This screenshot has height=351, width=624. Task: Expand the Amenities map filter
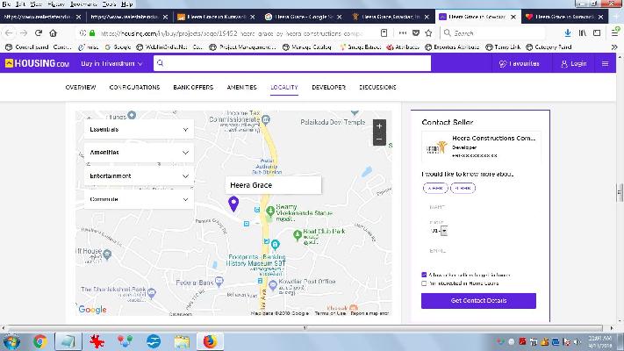[x=139, y=153]
